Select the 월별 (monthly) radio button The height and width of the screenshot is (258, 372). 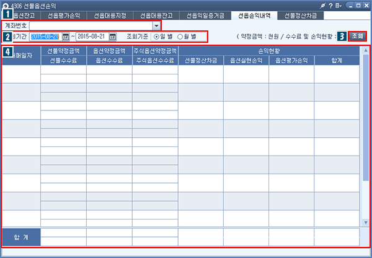(x=180, y=37)
